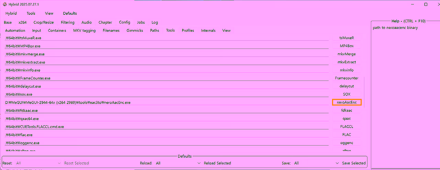Open the View sub-tab under Config
This screenshot has height=170, width=440.
pyautogui.click(x=227, y=31)
